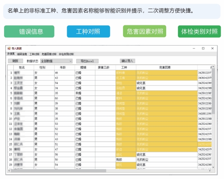Click the large green 错误信息 banner button
This screenshot has height=179, width=224.
[x=29, y=31]
